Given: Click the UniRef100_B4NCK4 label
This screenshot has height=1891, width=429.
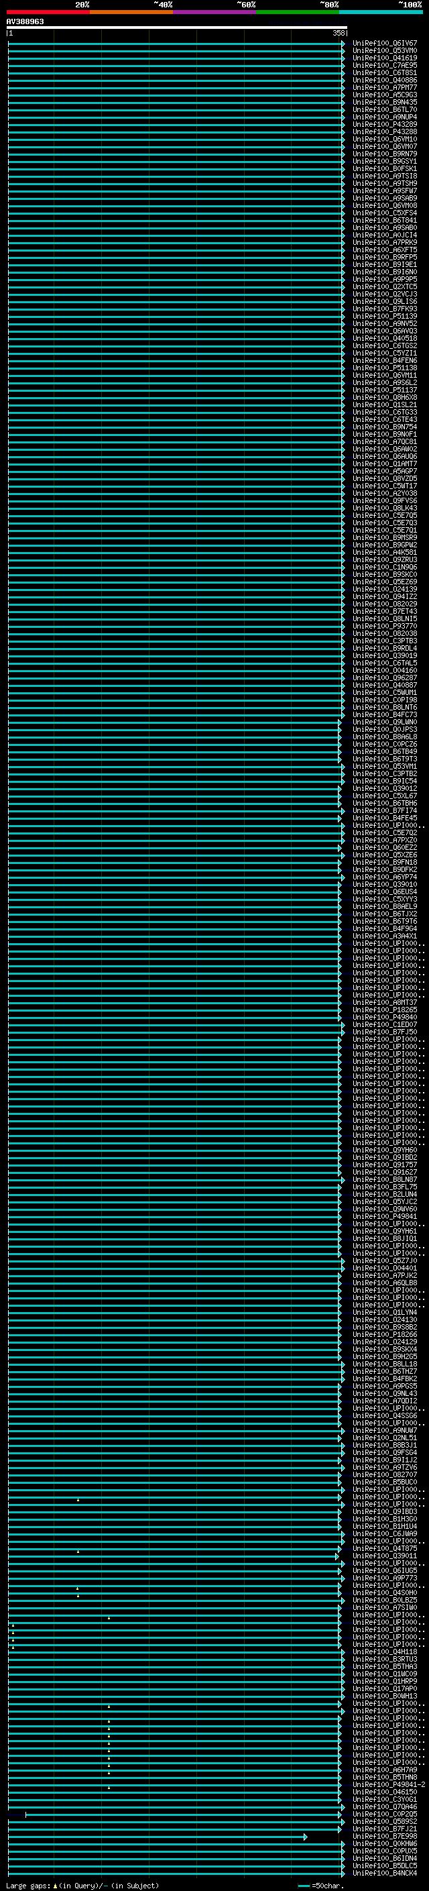Looking at the screenshot, I should (x=384, y=1874).
